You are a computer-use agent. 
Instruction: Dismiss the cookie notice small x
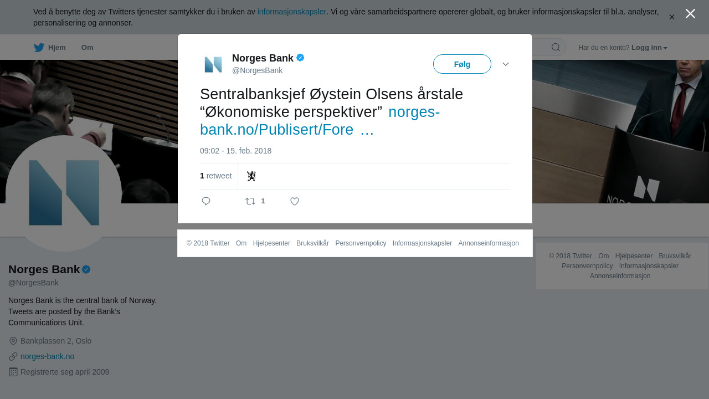click(x=672, y=17)
